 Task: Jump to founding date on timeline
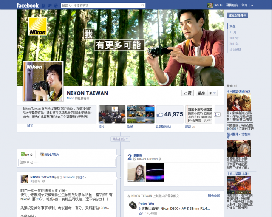pos(235,50)
